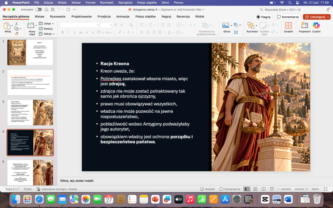Open the collaboration people icon top right

(x=328, y=10)
